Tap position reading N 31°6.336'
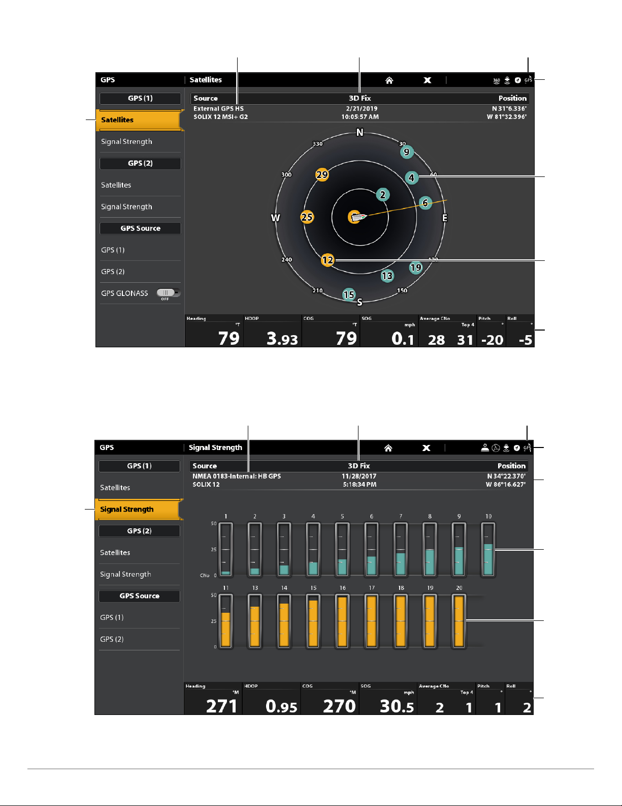The height and width of the screenshot is (806, 622). [509, 108]
